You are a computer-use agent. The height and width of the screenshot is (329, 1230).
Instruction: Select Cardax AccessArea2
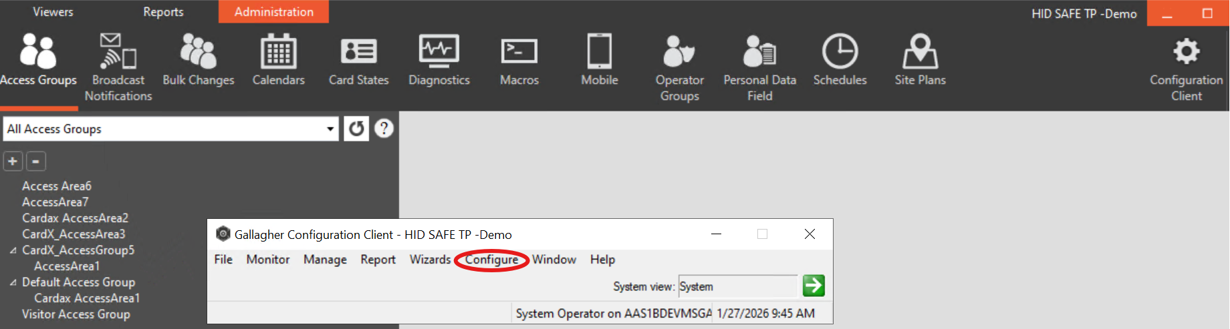coord(75,218)
